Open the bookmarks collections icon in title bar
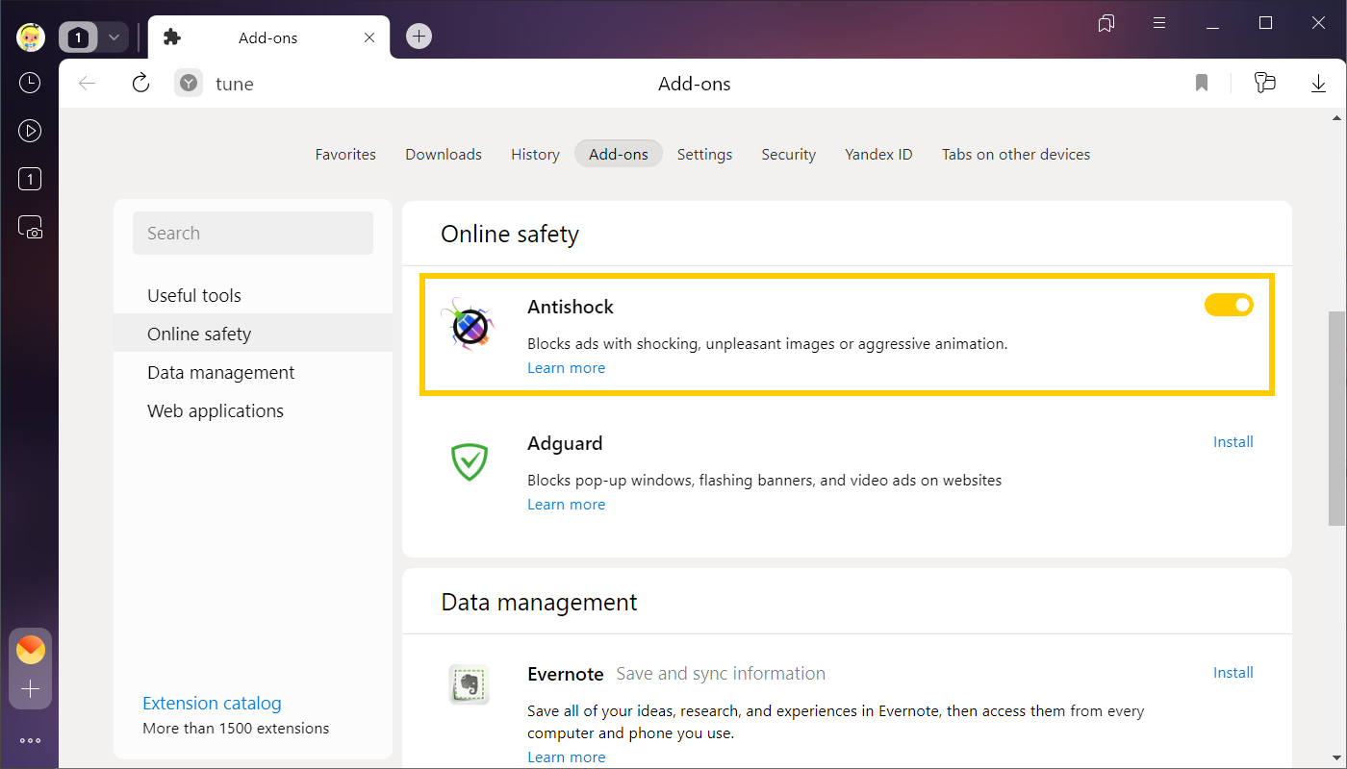Screen dimensions: 1347x769 pyautogui.click(x=1106, y=23)
